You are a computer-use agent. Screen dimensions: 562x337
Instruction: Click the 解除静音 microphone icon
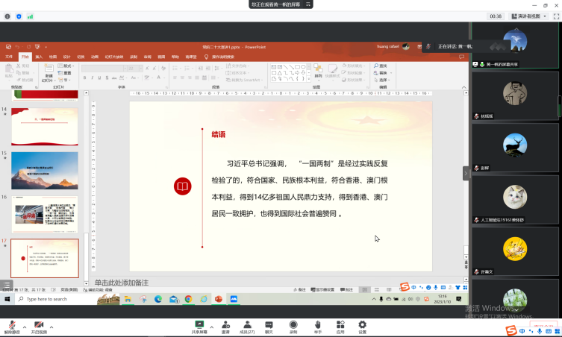point(12,324)
